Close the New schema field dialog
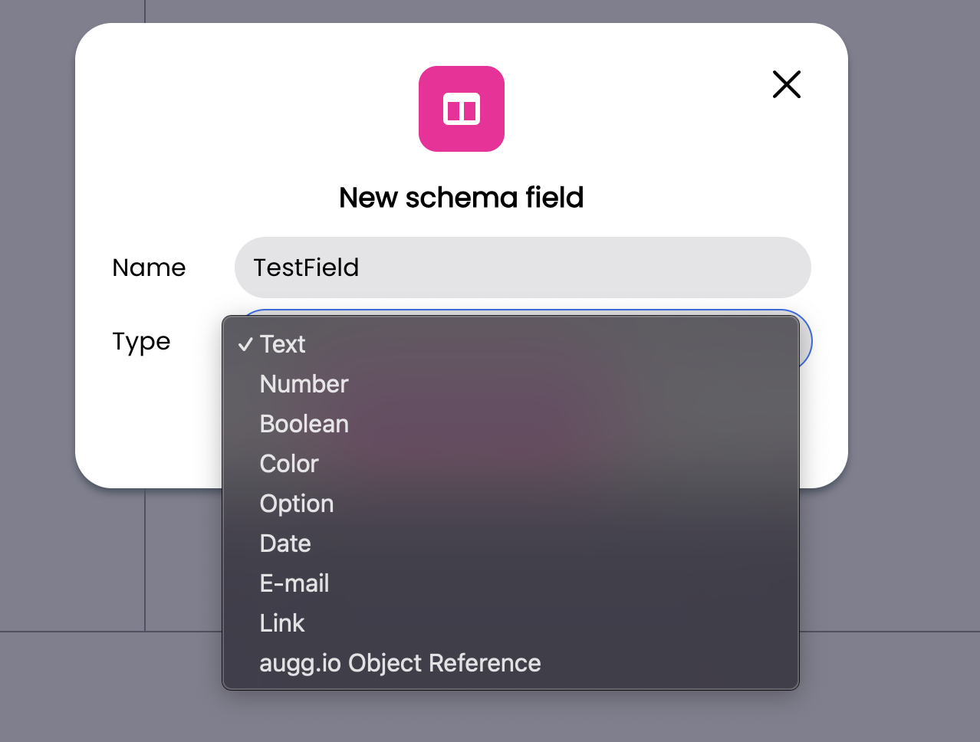Image resolution: width=980 pixels, height=742 pixels. (786, 84)
